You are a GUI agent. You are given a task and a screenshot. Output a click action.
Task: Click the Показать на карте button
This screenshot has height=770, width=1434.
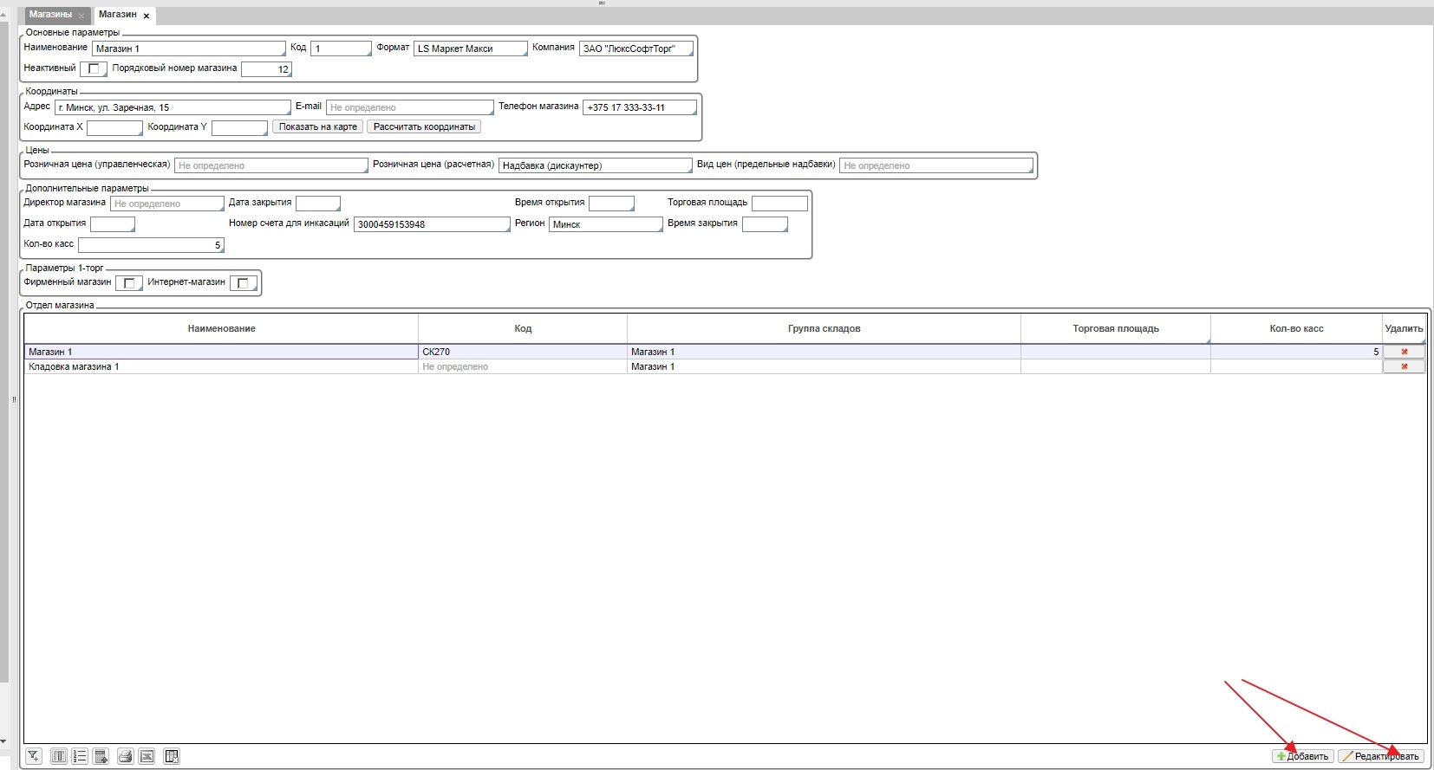pos(317,126)
